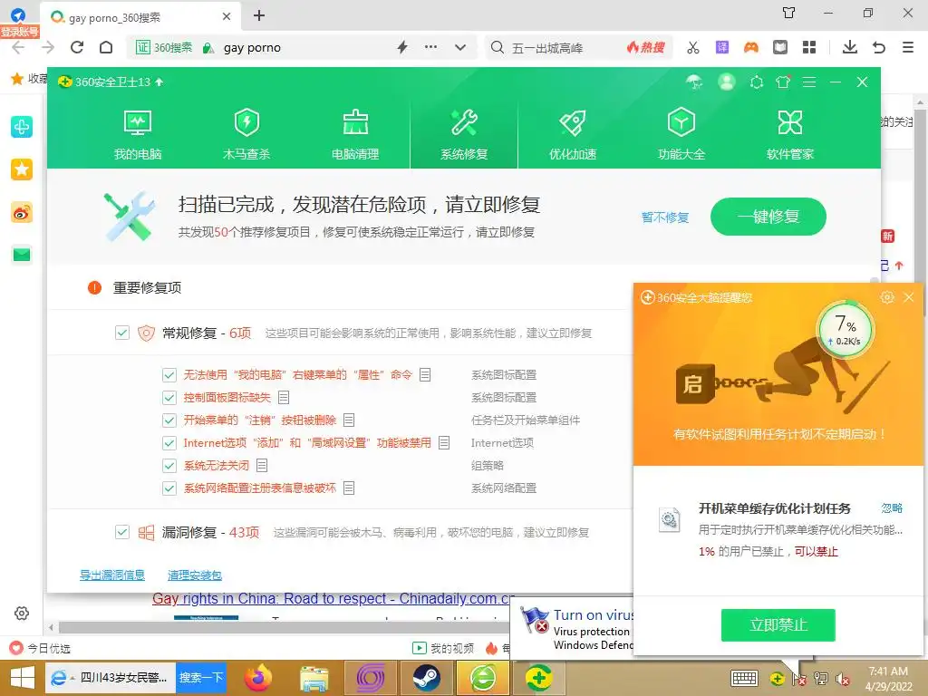The image size is (928, 696).
Task: Uncheck 无法使用我的电脑右键菜单属性命令 item
Action: point(169,374)
